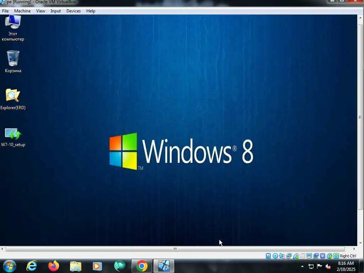Open the File menu in VirtualBox
The width and height of the screenshot is (364, 273).
coord(5,11)
